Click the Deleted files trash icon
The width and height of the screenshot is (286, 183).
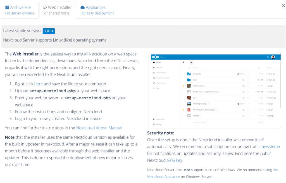pyautogui.click(x=154, y=119)
